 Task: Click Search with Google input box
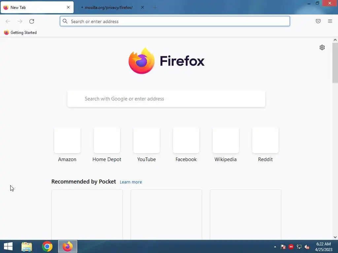coord(166,99)
